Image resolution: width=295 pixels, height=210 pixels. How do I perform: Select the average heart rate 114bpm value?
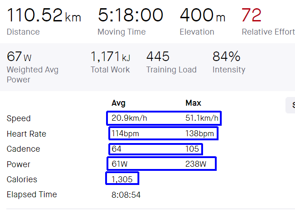coord(125,134)
